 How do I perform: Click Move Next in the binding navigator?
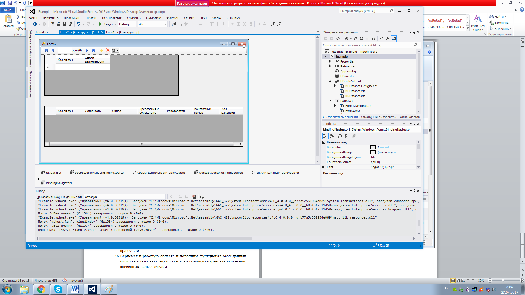point(87,50)
